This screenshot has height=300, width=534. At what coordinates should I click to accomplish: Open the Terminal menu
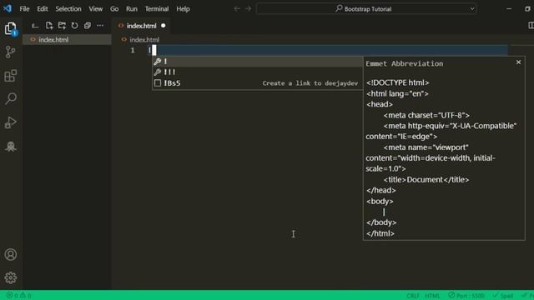(157, 9)
